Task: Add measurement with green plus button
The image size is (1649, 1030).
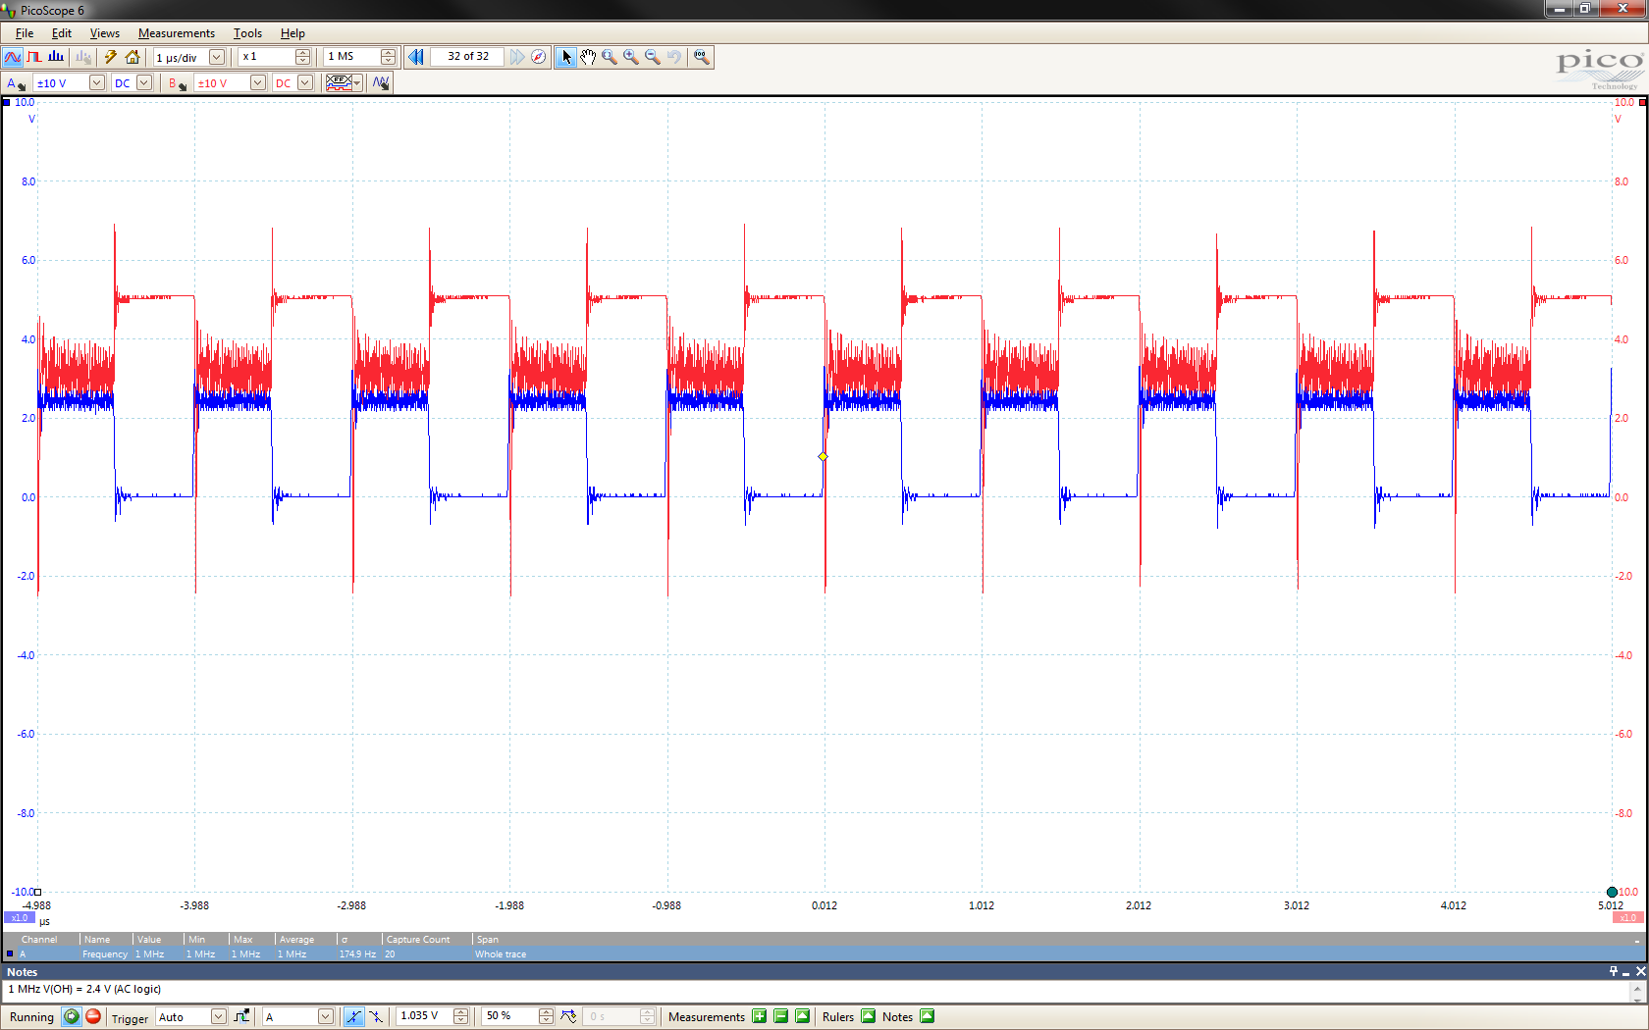Action: [x=759, y=1016]
